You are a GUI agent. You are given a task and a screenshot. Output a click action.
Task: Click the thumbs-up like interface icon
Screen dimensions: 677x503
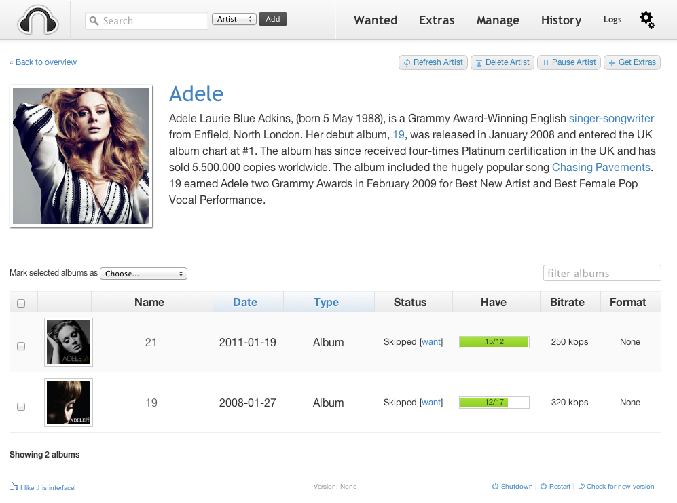pyautogui.click(x=14, y=486)
